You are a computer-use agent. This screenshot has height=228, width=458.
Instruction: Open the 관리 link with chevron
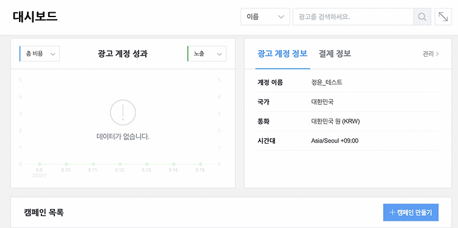pyautogui.click(x=431, y=54)
